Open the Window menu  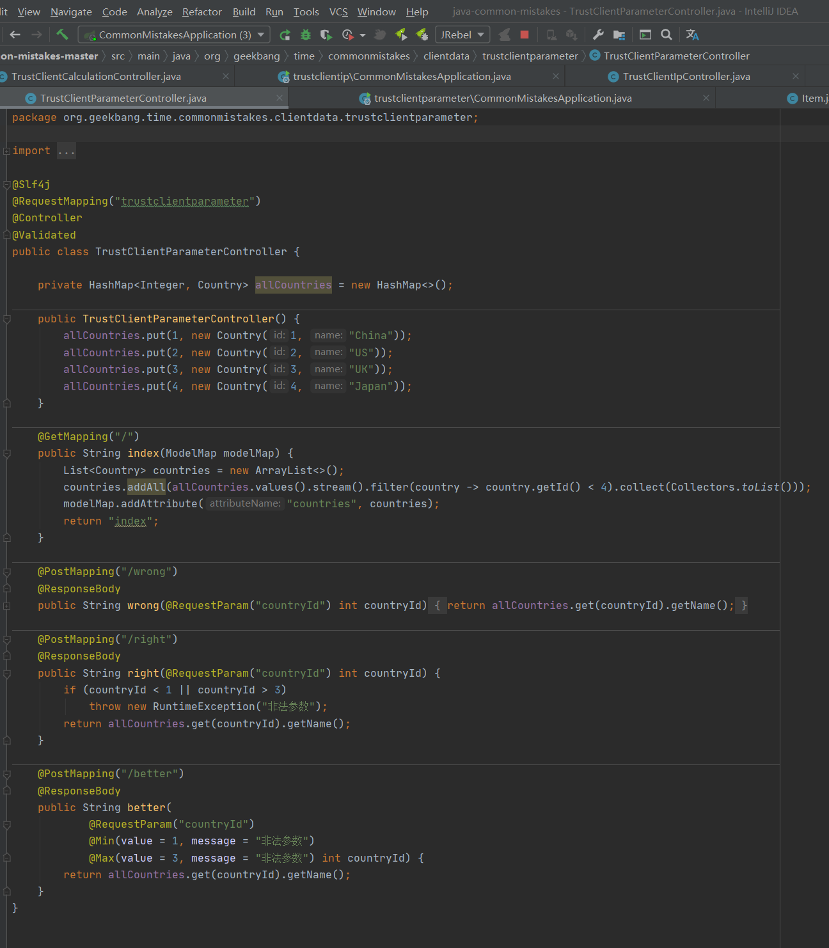(377, 12)
